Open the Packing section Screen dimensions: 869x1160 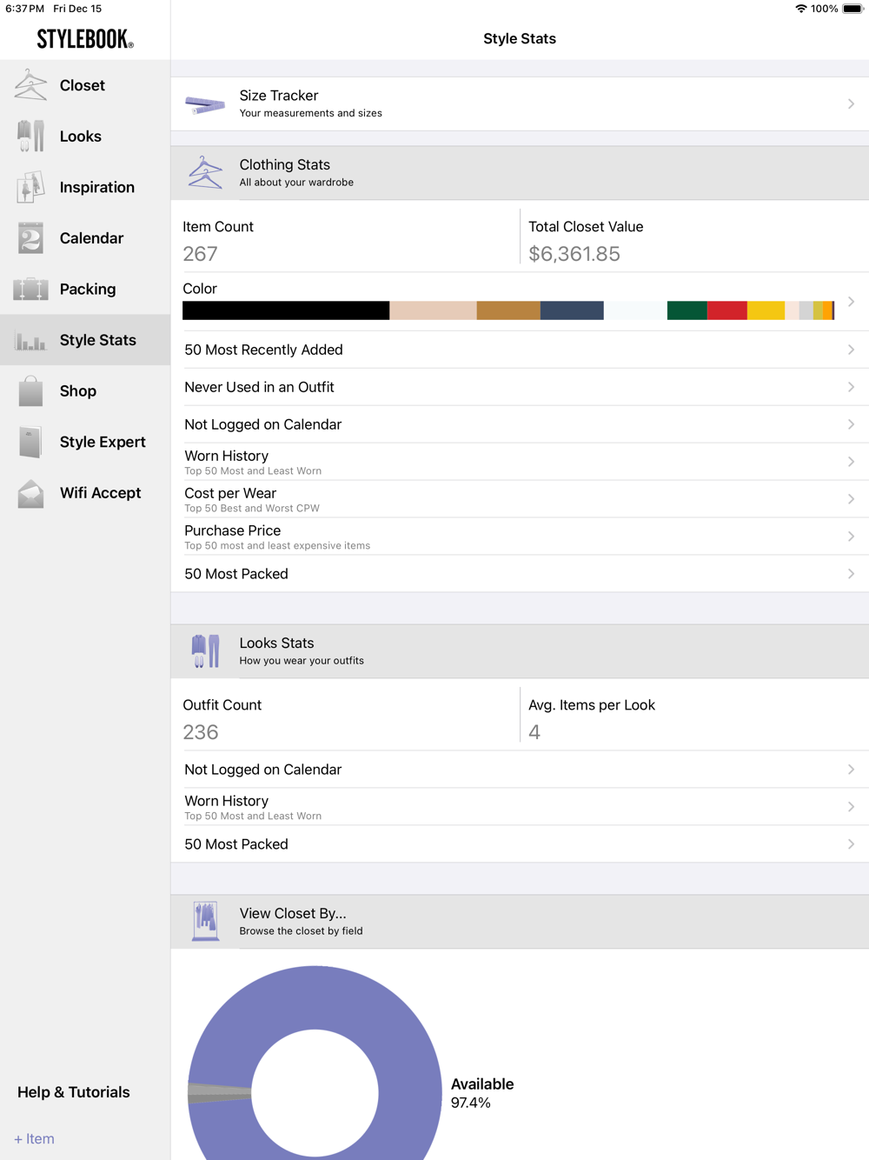pos(85,289)
